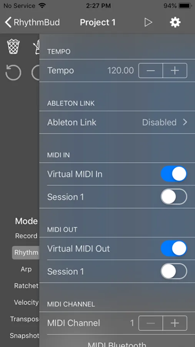Go back via RhythmBud chevron

32,22
